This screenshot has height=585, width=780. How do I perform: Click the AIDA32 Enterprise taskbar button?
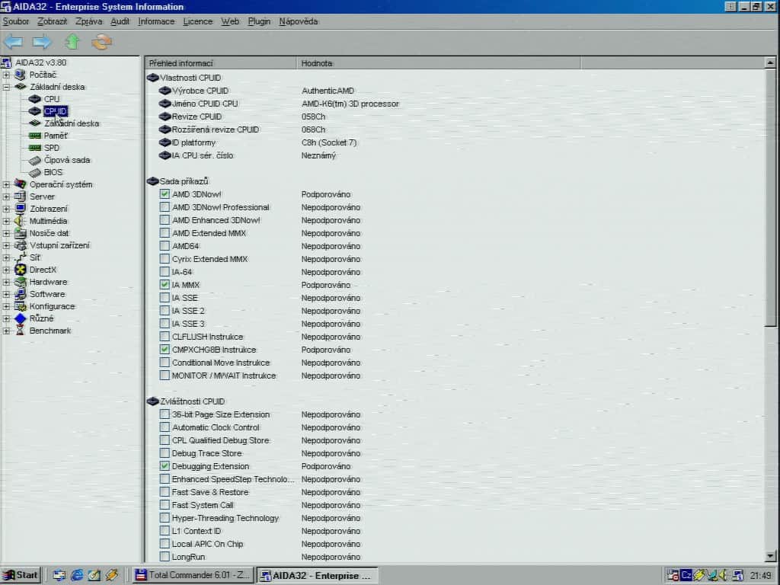click(x=317, y=575)
